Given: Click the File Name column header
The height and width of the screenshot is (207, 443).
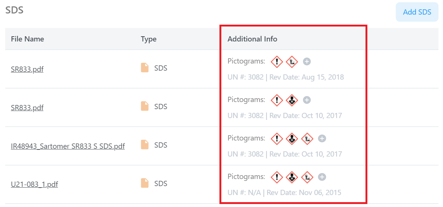Looking at the screenshot, I should 27,39.
